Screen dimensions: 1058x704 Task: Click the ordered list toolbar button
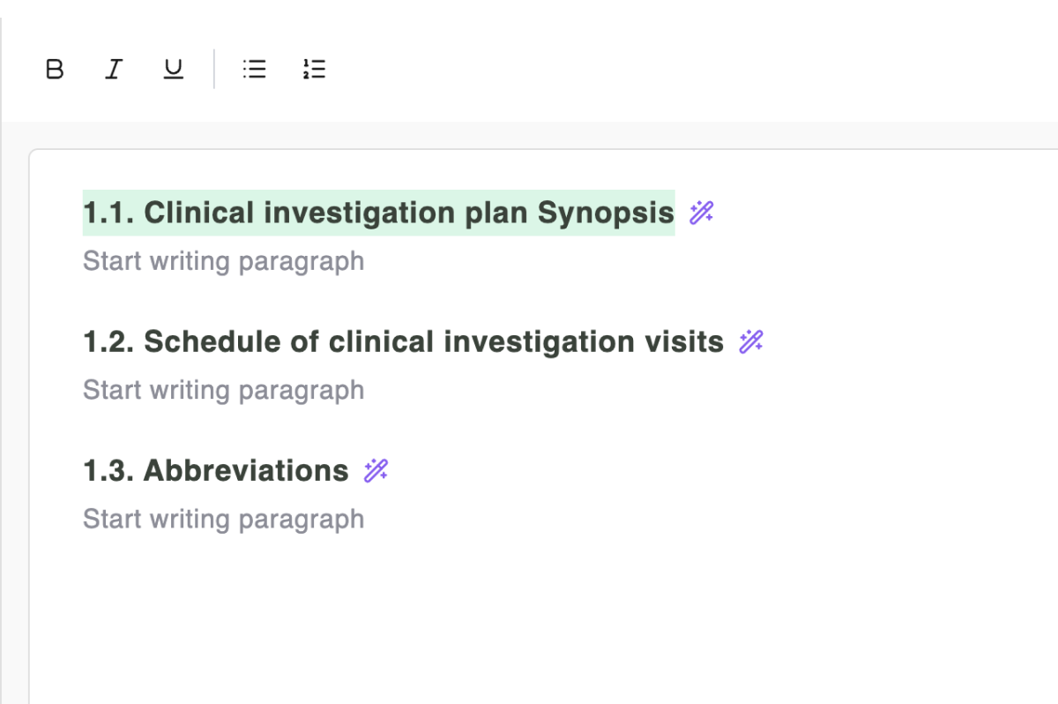(x=314, y=69)
